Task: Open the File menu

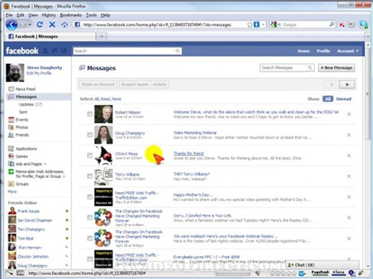Action: [x=9, y=15]
